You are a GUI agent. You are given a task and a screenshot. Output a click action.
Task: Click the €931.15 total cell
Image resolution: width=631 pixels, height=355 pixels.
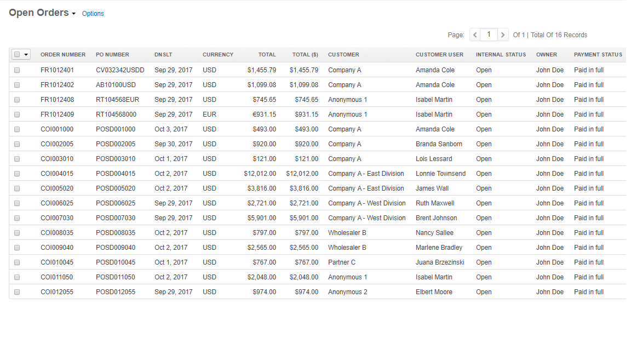[x=264, y=114]
